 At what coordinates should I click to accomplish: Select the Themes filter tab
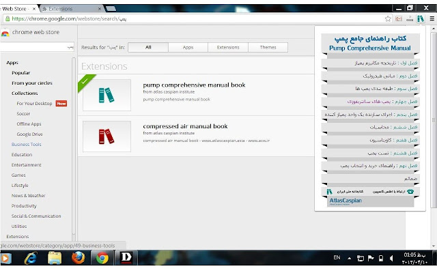268,47
